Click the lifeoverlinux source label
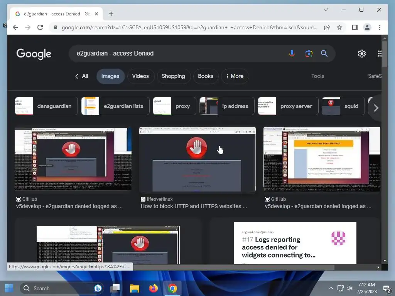The height and width of the screenshot is (296, 395). coord(160,199)
